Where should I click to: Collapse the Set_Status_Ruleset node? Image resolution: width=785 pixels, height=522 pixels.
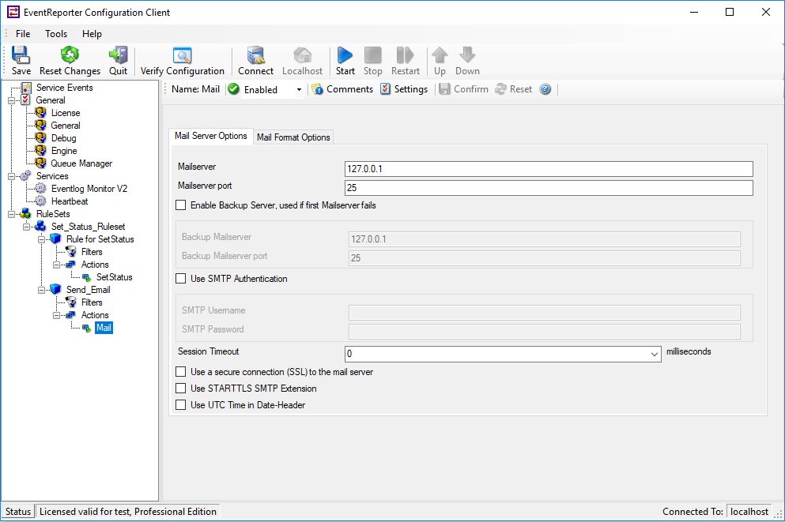(x=27, y=227)
